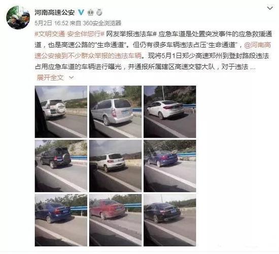279x254 pixels.
Task: Expand full text with 展开全文
Action: point(50,77)
